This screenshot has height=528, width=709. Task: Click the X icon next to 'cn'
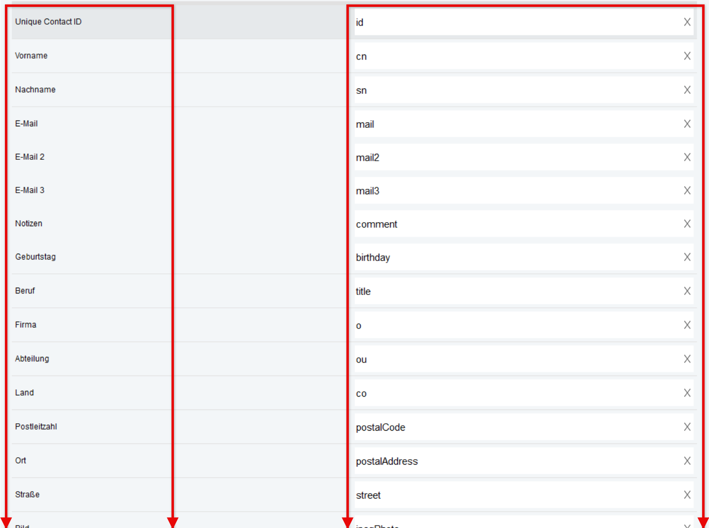(687, 56)
